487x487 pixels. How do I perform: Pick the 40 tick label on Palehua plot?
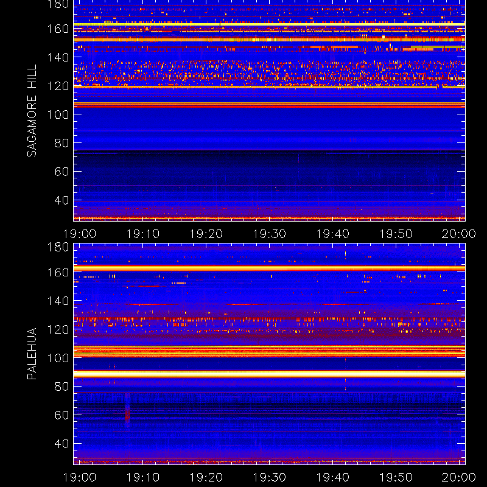coord(61,444)
